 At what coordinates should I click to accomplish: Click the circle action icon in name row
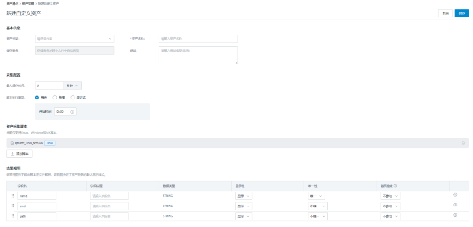point(455,195)
